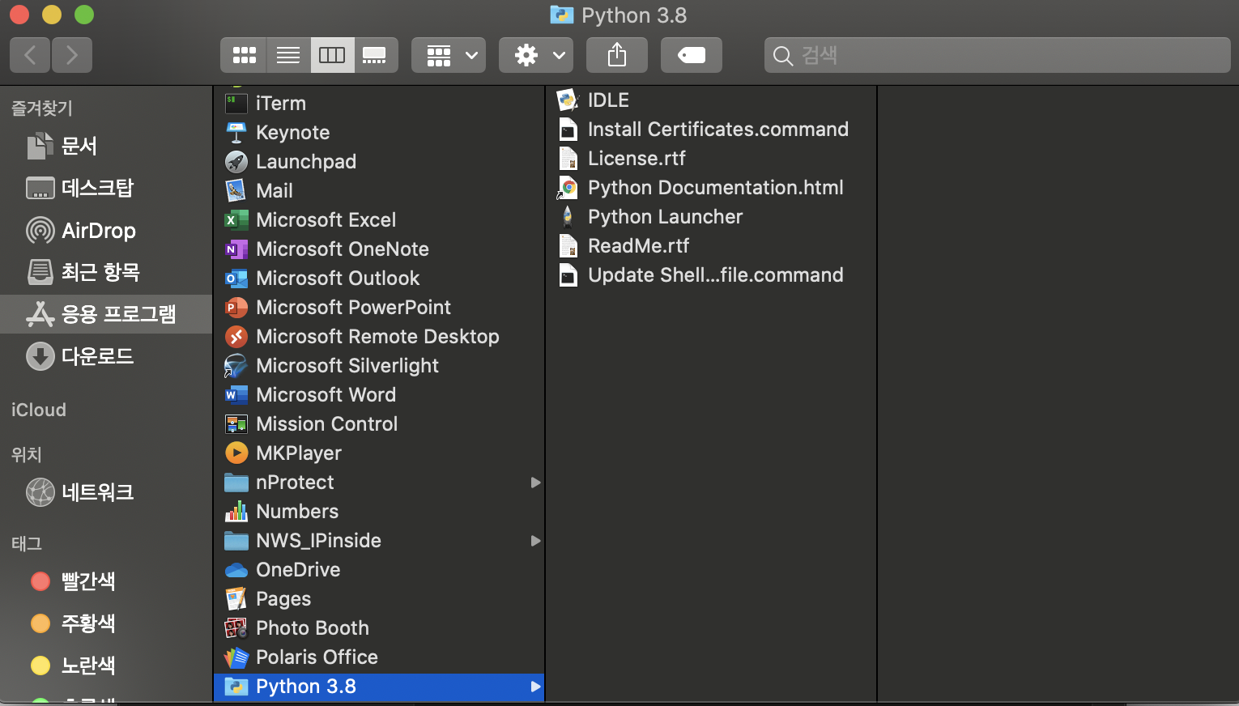The height and width of the screenshot is (706, 1239).
Task: Click the Share button
Action: click(x=617, y=55)
